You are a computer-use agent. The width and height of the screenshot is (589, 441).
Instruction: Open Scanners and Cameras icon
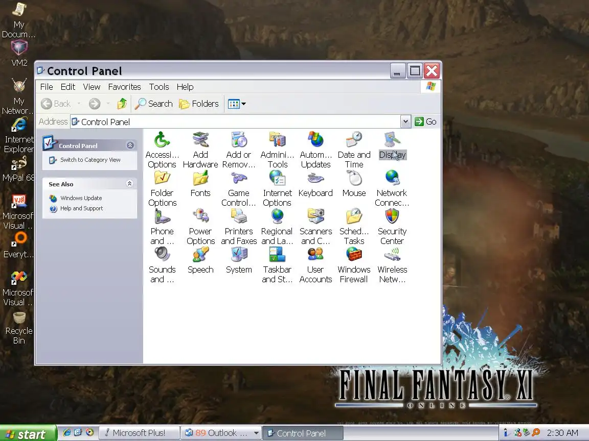click(315, 226)
